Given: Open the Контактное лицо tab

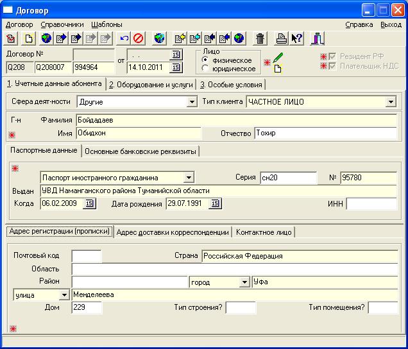Looking at the screenshot, I should click(264, 232).
